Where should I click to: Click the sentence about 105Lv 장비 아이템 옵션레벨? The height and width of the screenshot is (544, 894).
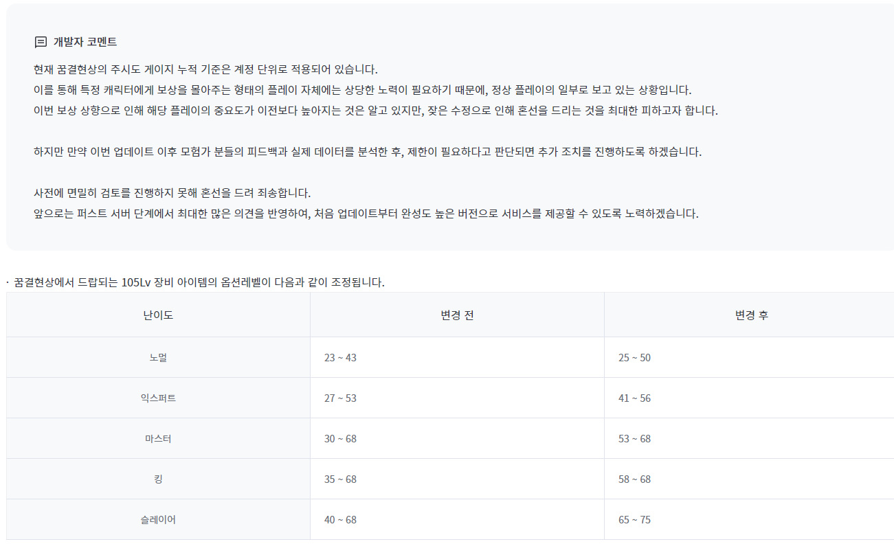(x=199, y=283)
